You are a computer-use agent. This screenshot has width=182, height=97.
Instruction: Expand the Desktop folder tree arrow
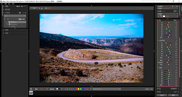(7, 22)
